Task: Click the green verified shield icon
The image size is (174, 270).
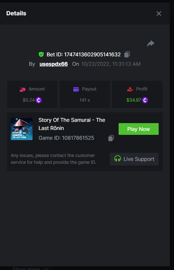Action: 41,54
